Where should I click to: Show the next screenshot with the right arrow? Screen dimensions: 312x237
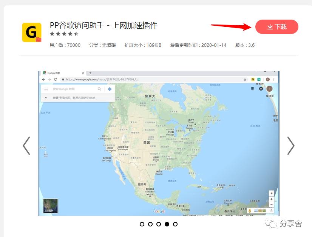(x=291, y=145)
